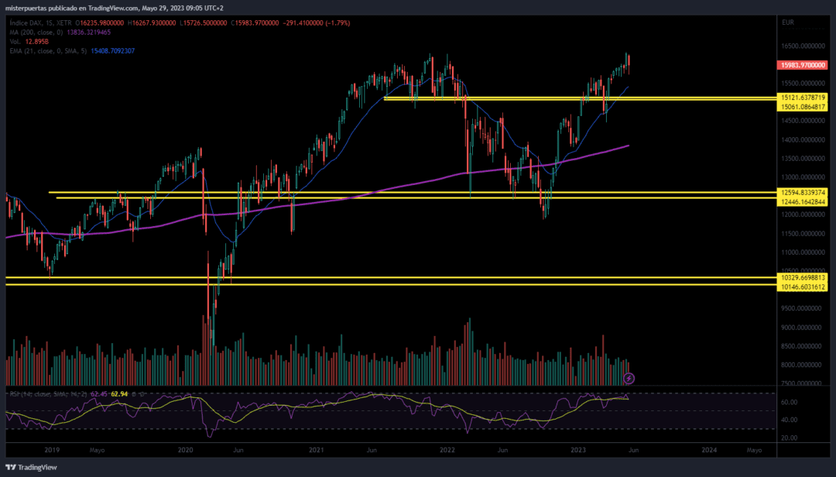The width and height of the screenshot is (836, 477).
Task: Click the 2020 label on the time axis
Action: (x=185, y=450)
